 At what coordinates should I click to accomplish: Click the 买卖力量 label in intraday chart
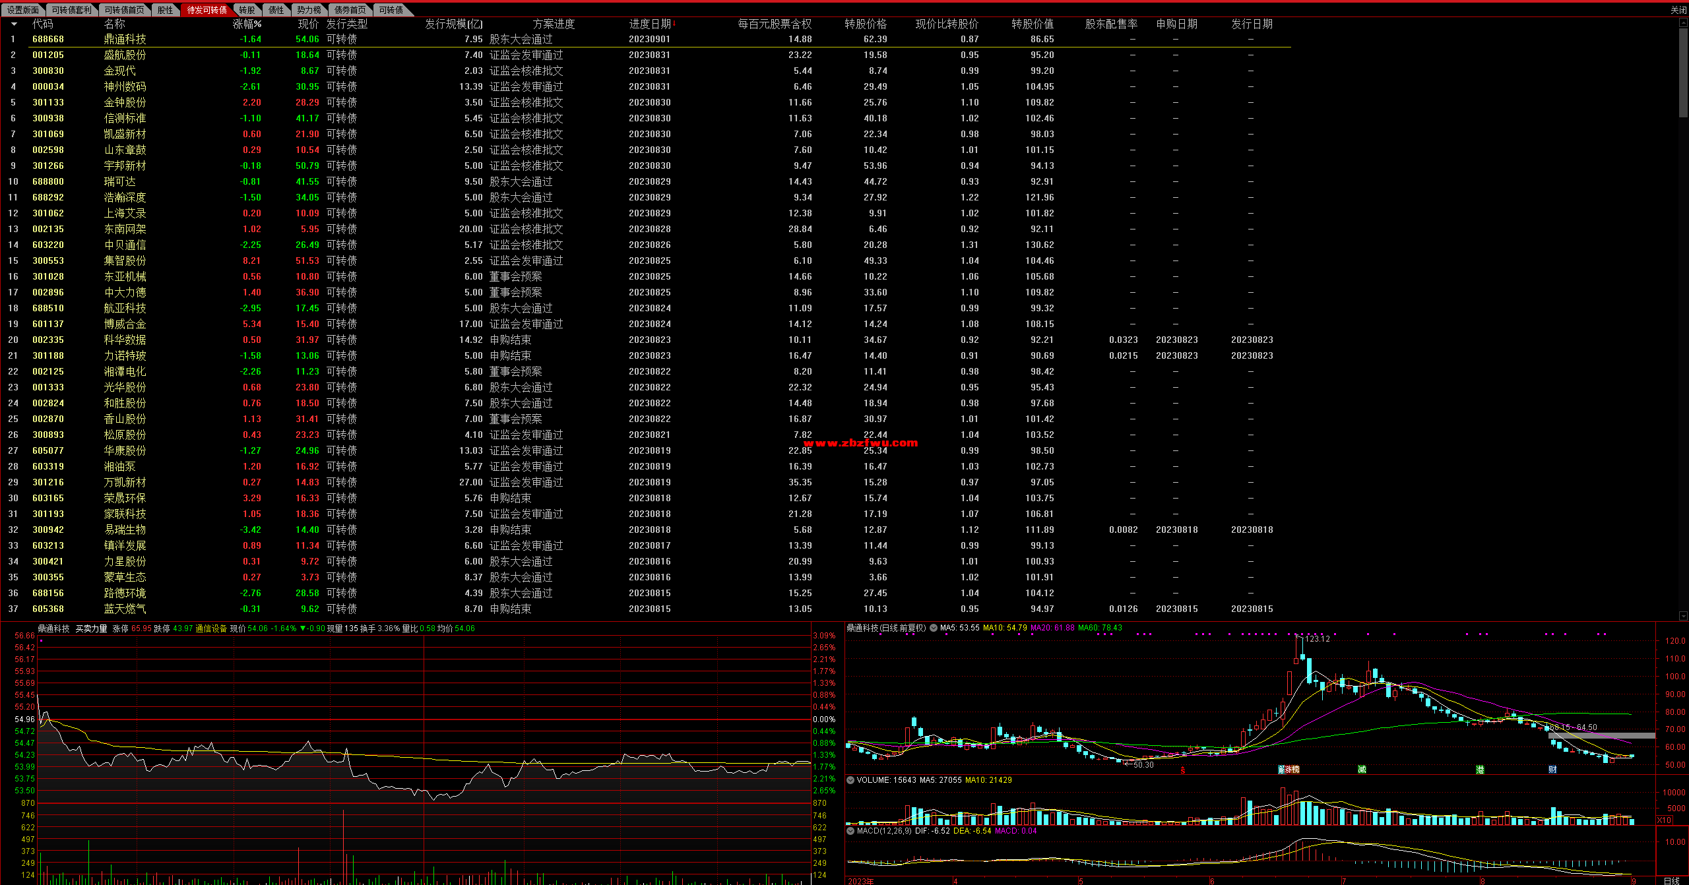pos(91,628)
